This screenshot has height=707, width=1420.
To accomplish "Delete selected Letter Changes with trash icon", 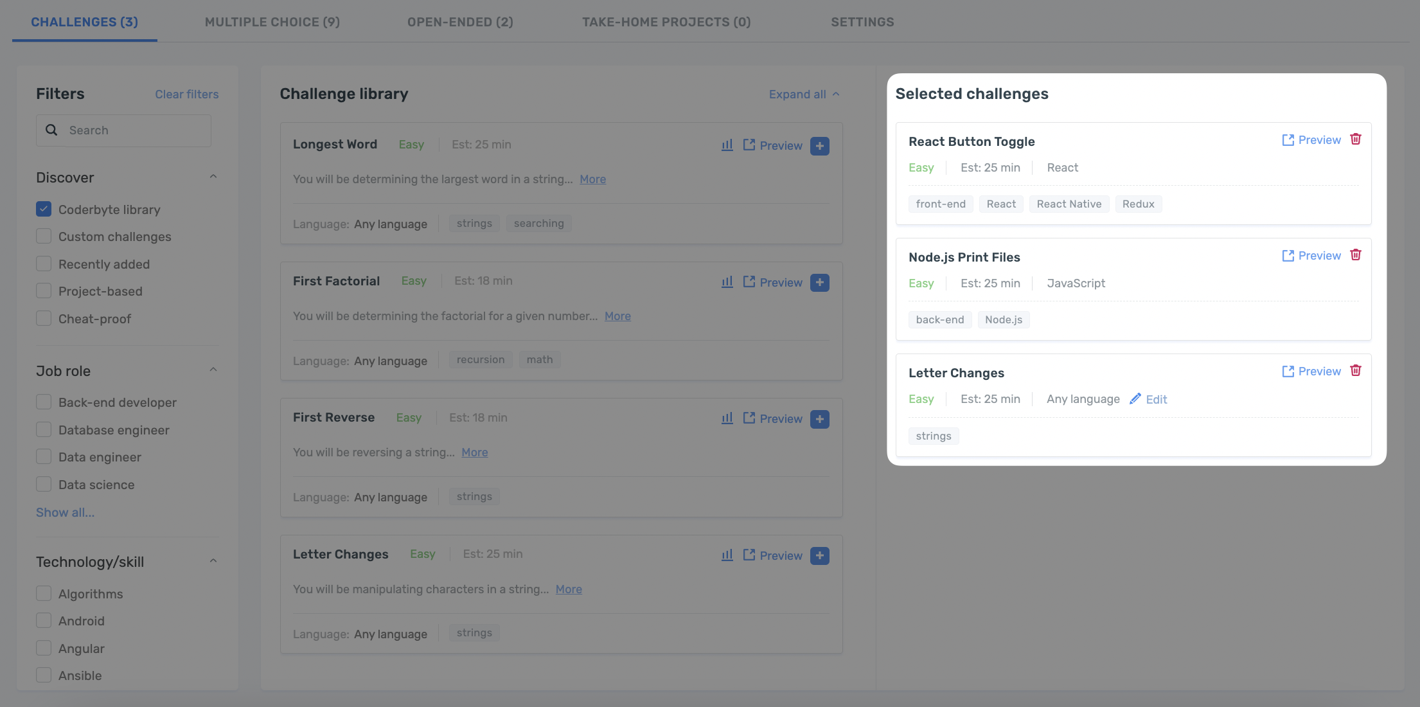I will coord(1355,371).
